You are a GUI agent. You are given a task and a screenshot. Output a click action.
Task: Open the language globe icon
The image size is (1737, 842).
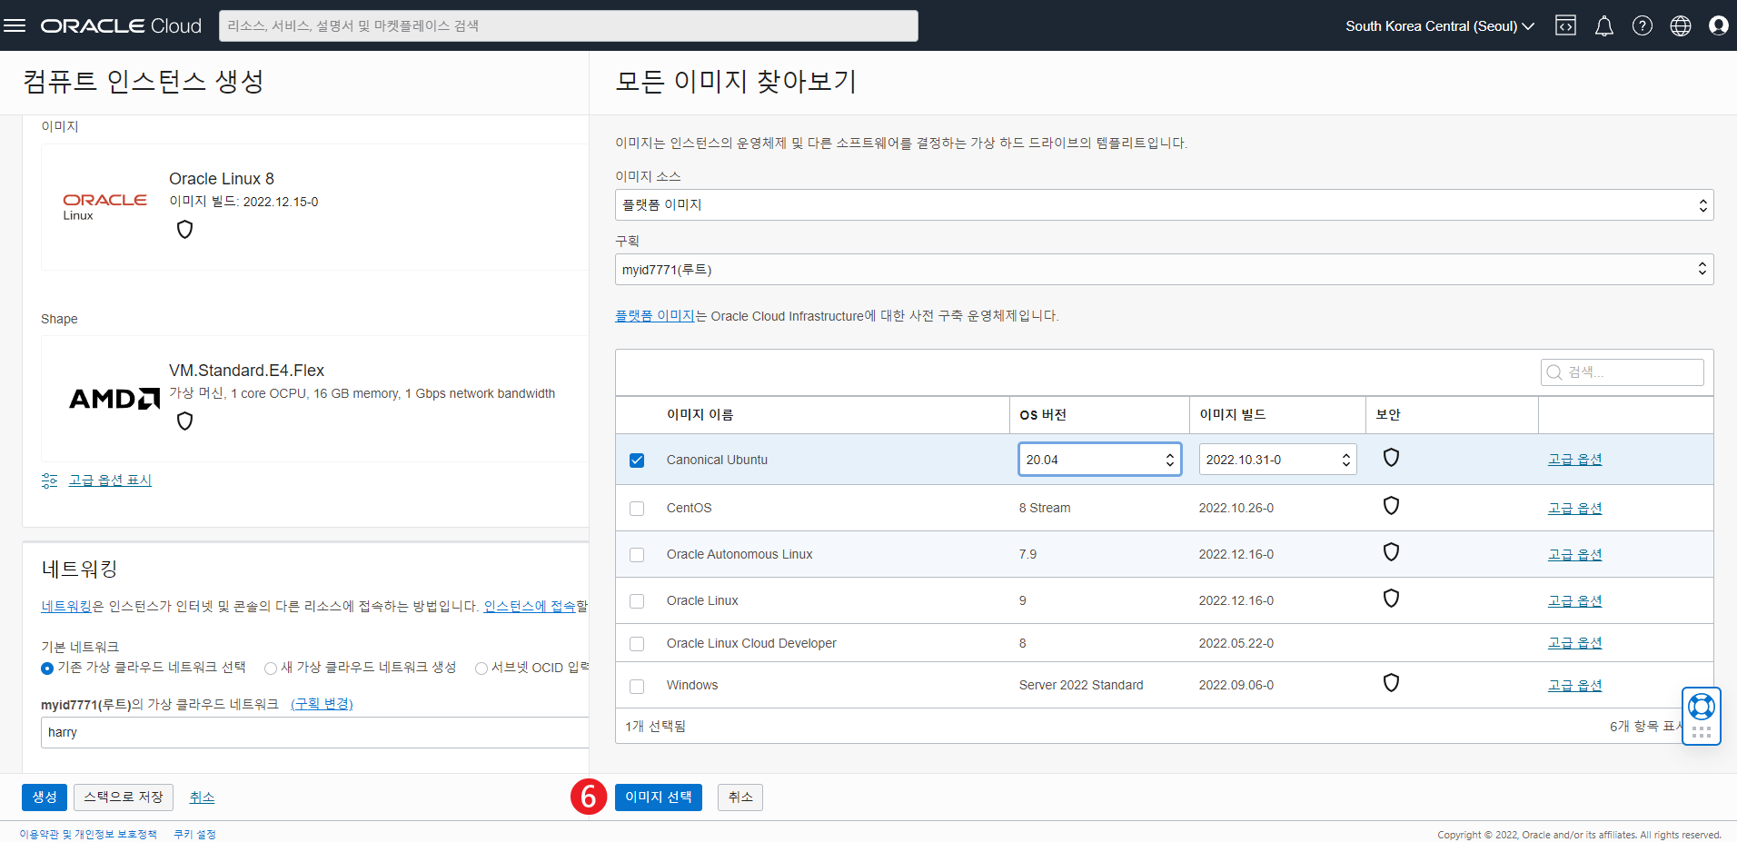[x=1681, y=25]
